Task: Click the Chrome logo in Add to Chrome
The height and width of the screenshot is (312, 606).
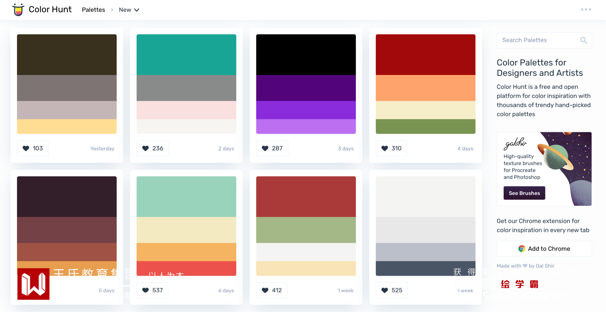Action: pos(522,249)
